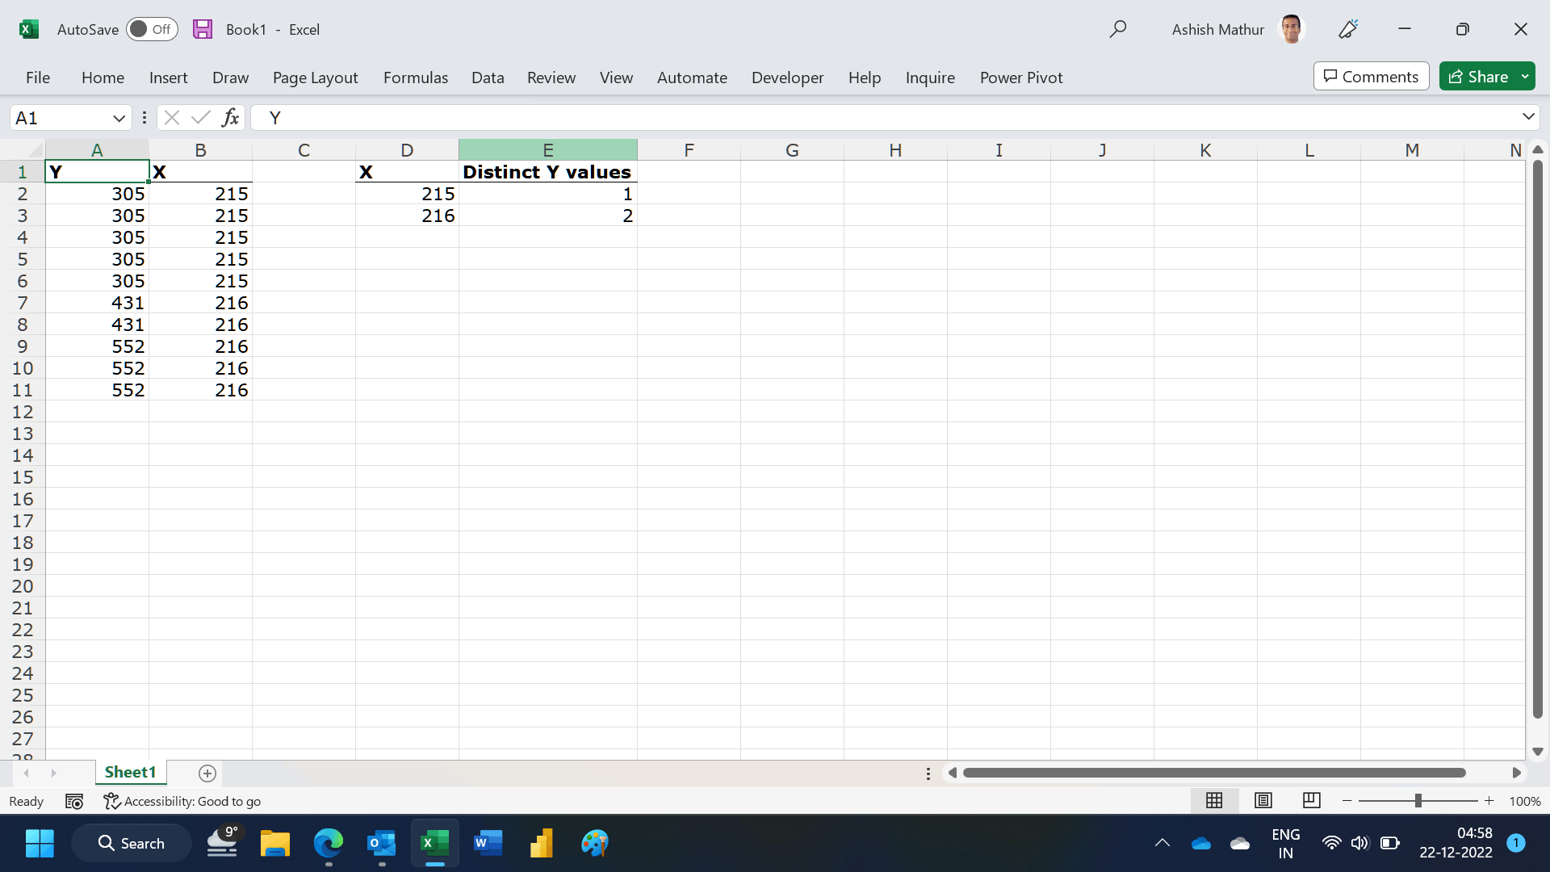The image size is (1550, 872).
Task: Open the Formulas ribbon tab
Action: click(x=415, y=78)
